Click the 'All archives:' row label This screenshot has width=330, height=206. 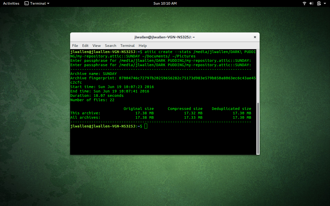pyautogui.click(x=85, y=117)
